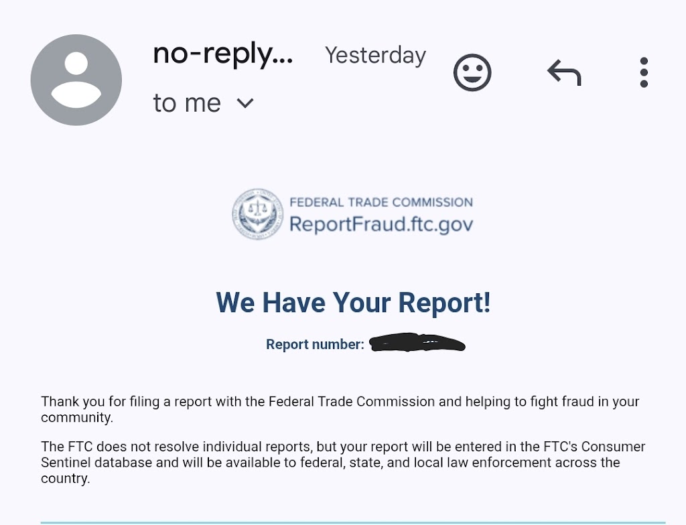Open the three-dot more options menu
The width and height of the screenshot is (686, 525).
click(644, 72)
